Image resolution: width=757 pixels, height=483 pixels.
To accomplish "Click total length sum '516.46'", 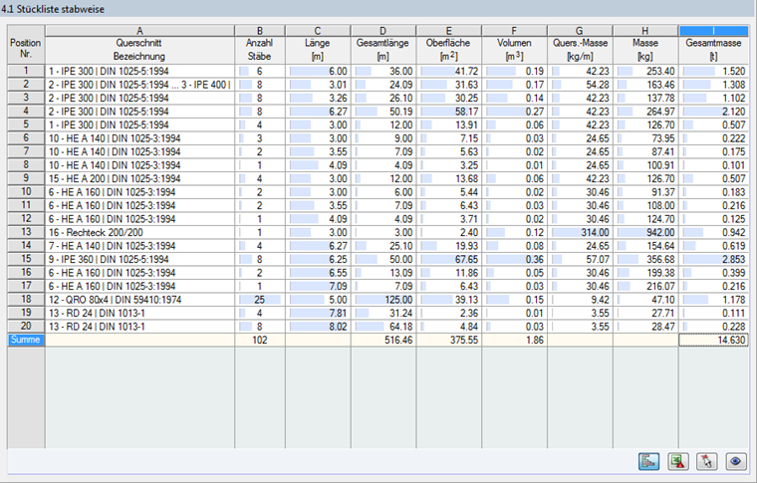I will pos(382,340).
